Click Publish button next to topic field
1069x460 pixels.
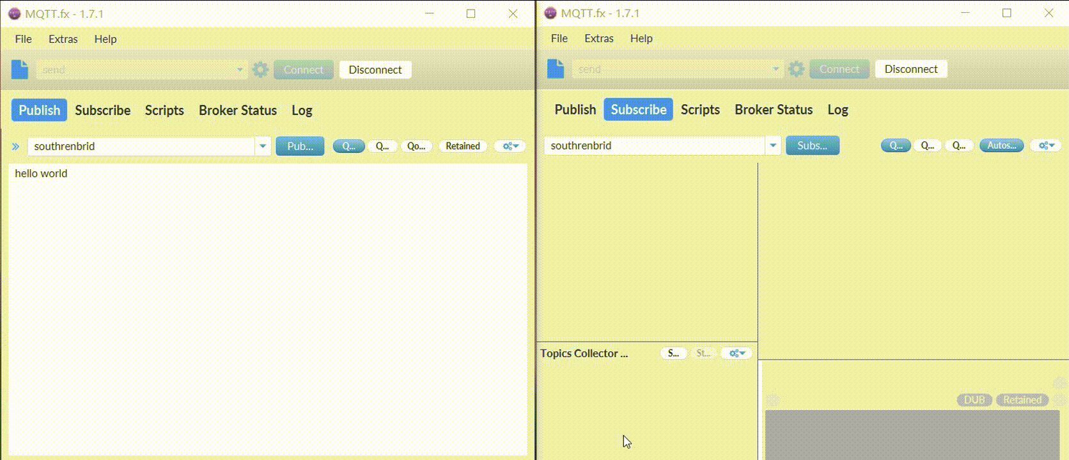coord(300,146)
